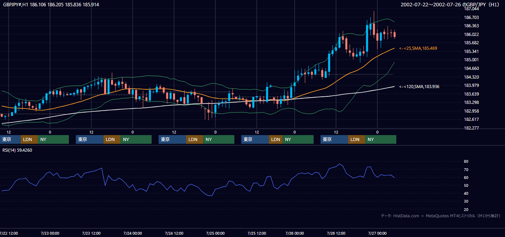Click price axis value 185.682
Viewport: 505px width, 237px height.
[471, 43]
